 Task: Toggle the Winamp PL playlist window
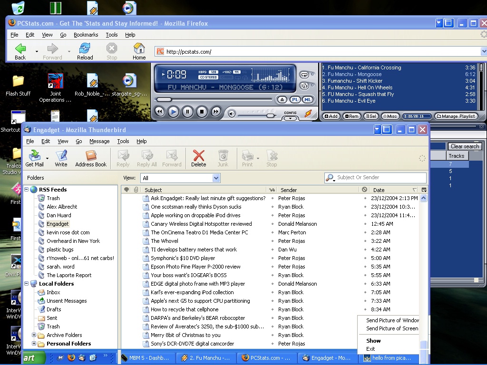point(295,100)
